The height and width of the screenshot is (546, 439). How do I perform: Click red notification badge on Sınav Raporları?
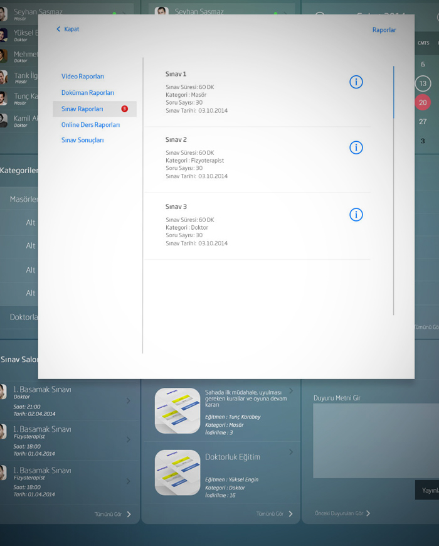click(x=124, y=109)
